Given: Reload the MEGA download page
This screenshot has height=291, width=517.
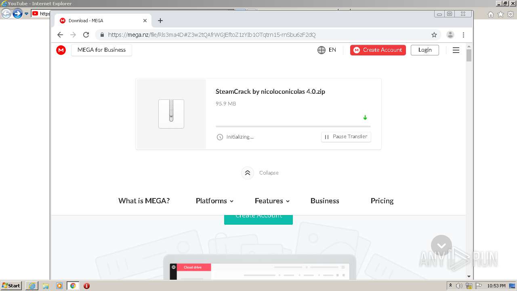Looking at the screenshot, I should tap(86, 35).
